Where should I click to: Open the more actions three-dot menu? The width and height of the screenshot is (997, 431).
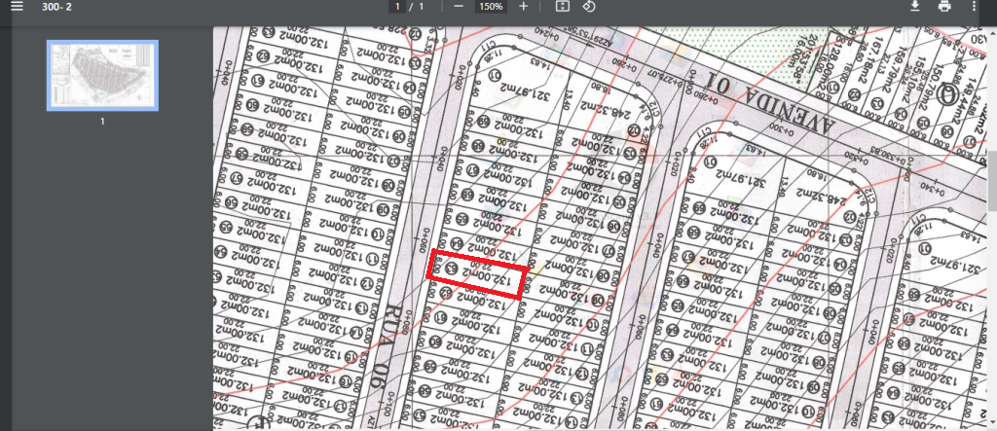[x=974, y=7]
